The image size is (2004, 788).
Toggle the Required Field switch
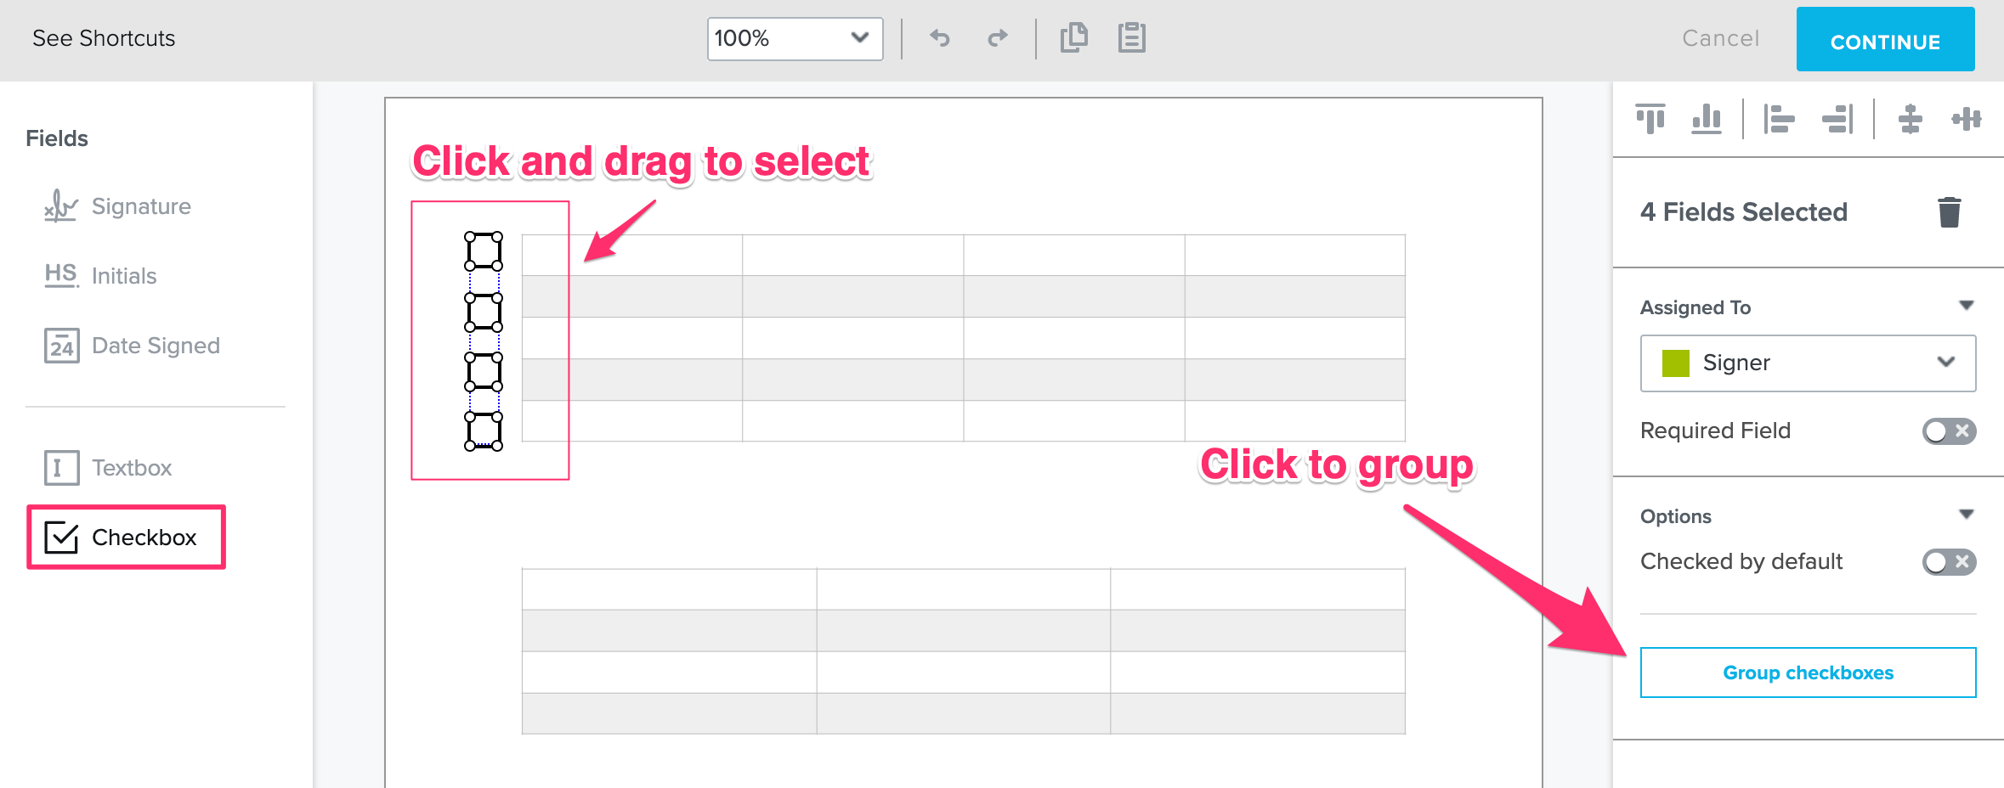(1949, 431)
